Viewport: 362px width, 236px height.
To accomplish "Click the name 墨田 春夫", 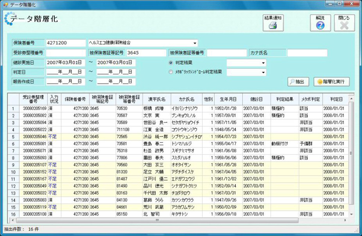I will tap(153, 158).
